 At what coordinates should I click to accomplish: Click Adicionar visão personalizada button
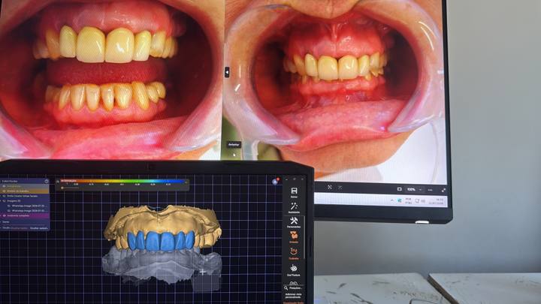point(294,296)
